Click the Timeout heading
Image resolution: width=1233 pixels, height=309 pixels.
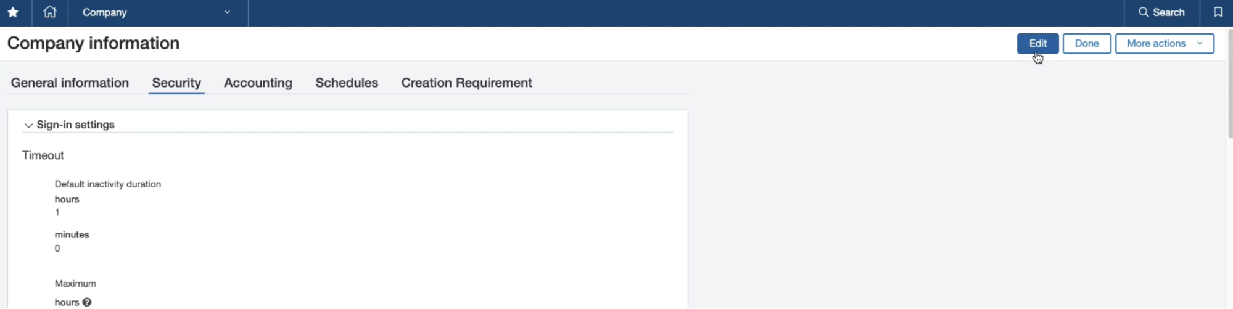tap(43, 155)
